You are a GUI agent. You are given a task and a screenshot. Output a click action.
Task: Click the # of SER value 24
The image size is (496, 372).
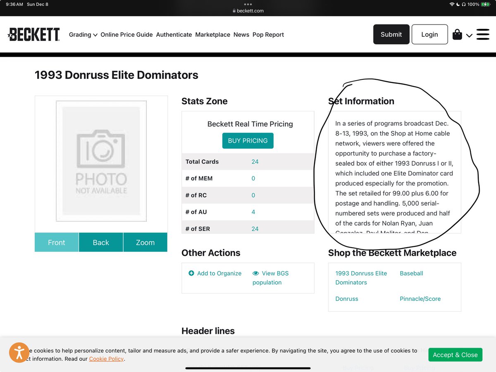pyautogui.click(x=255, y=229)
